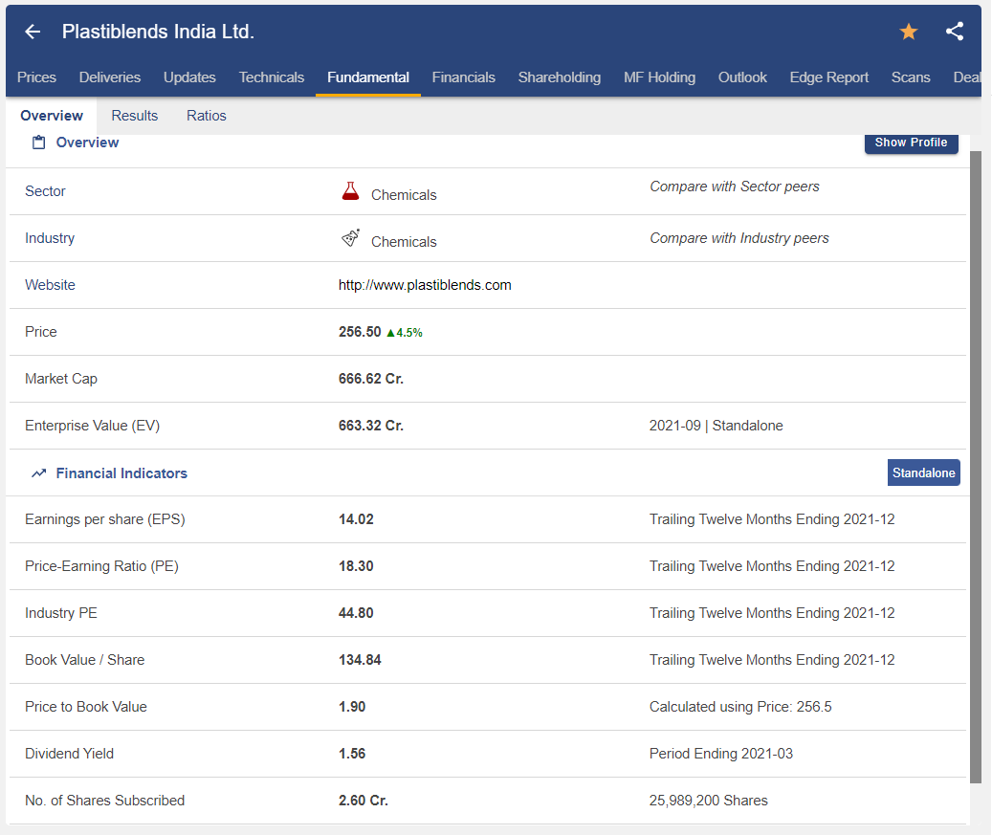
Task: Click the 2021-09 | Standalone text
Action: click(x=716, y=426)
